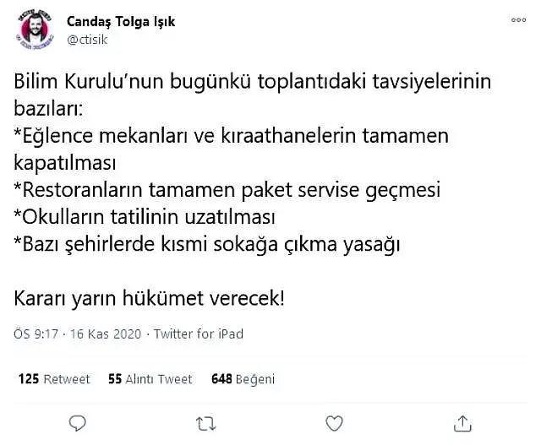
Task: Click the display name Candaş Tolga Işık
Action: [121, 22]
